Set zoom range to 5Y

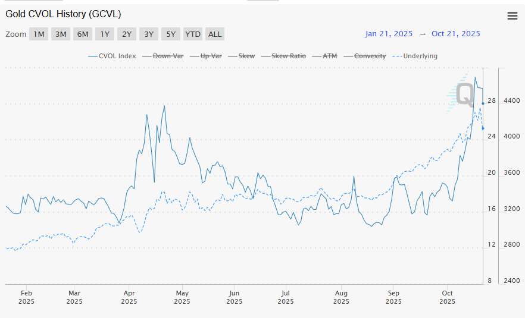coord(171,34)
